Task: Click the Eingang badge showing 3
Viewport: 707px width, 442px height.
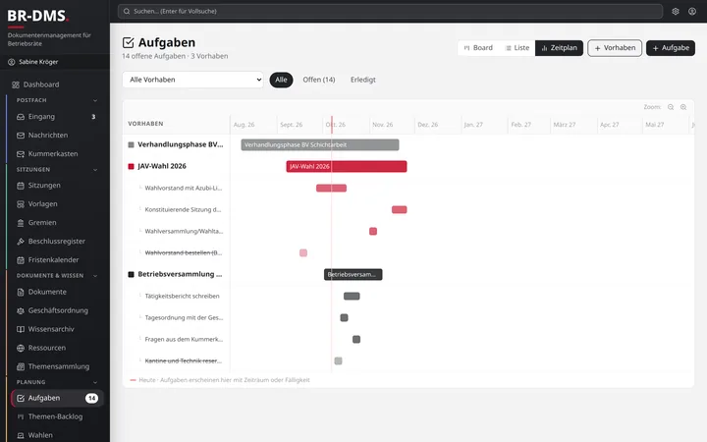Action: point(93,117)
